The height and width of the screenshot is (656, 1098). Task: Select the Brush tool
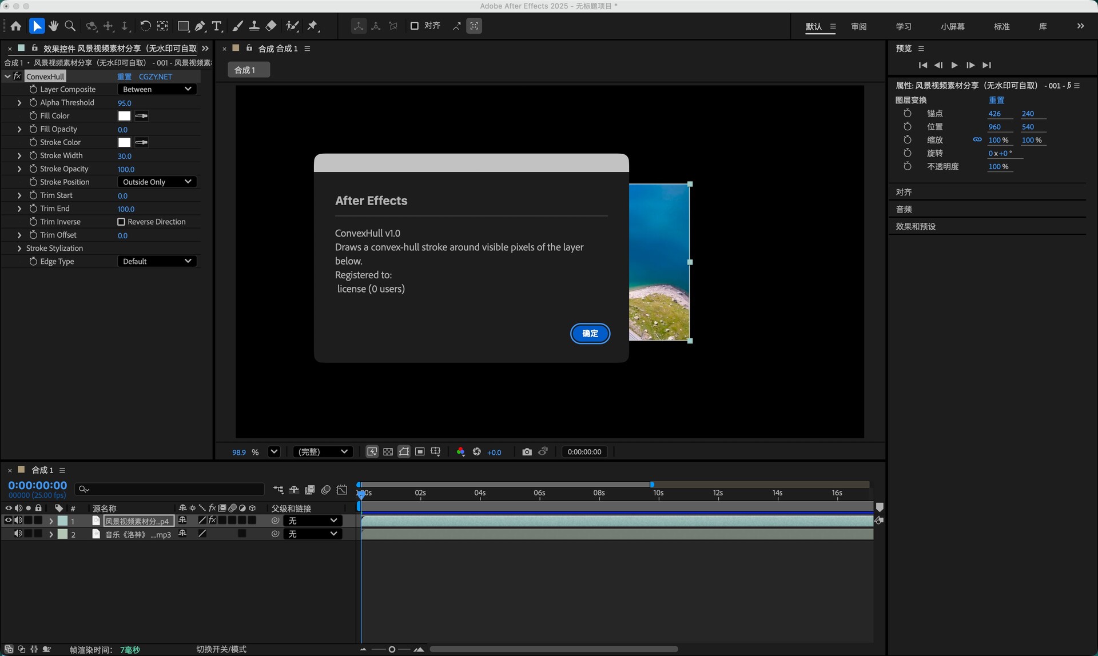click(237, 26)
